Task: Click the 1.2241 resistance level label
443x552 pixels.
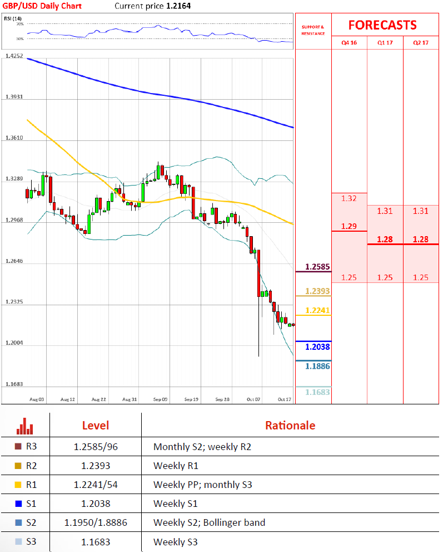Action: [317, 310]
